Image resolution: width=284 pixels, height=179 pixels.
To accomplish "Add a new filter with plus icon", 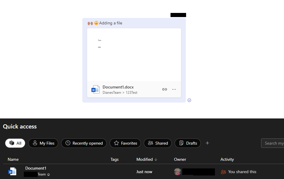I will pyautogui.click(x=207, y=143).
